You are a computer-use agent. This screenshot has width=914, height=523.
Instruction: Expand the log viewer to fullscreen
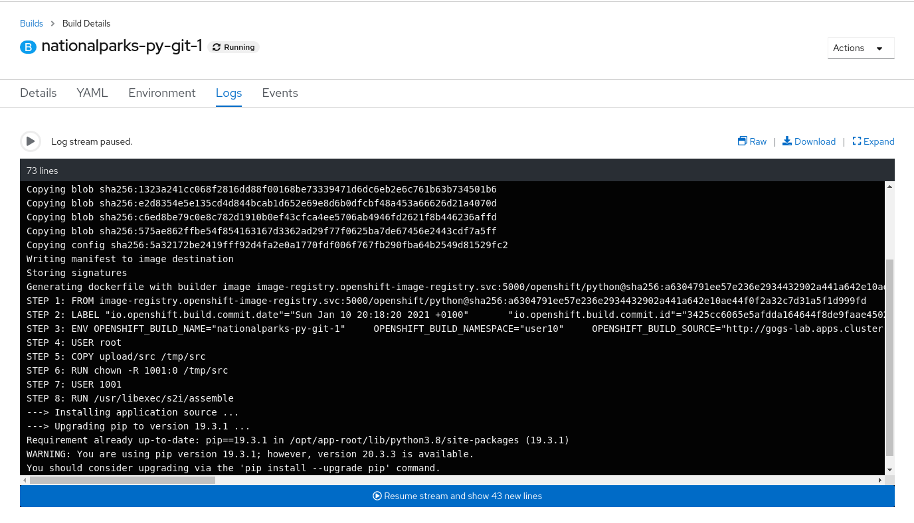[x=857, y=141]
